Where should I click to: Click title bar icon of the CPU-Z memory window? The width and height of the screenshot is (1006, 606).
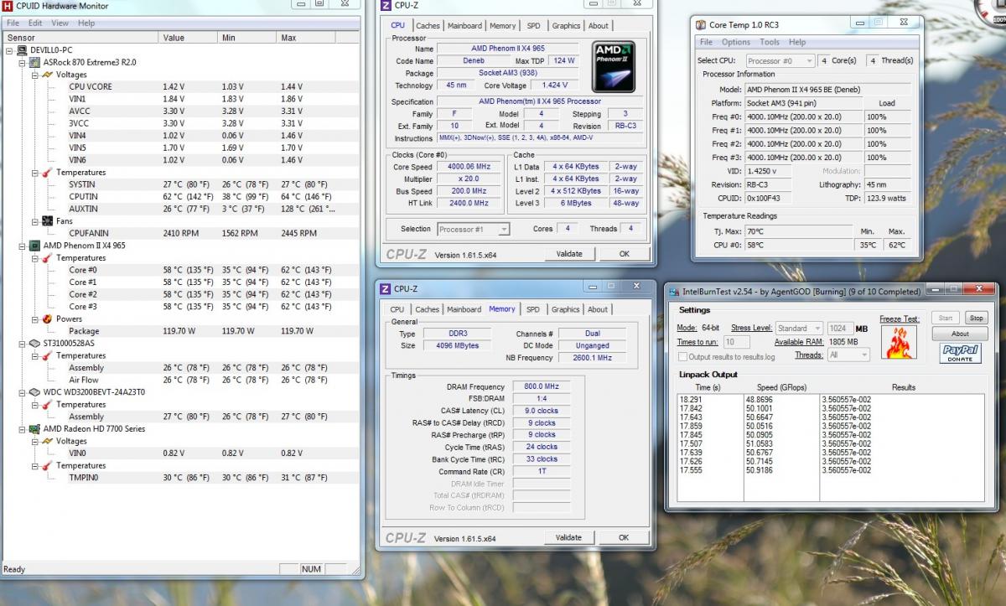pos(386,289)
